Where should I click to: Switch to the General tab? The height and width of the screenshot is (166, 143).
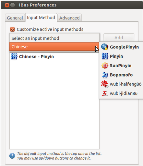[x=15, y=18]
